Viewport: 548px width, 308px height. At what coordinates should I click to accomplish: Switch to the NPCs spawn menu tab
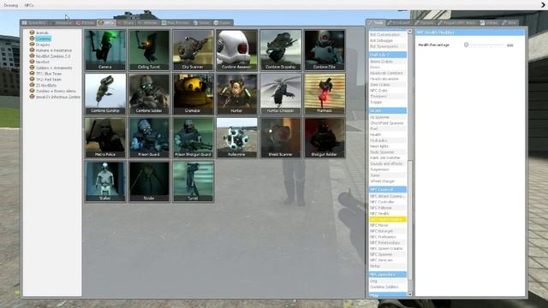point(106,23)
